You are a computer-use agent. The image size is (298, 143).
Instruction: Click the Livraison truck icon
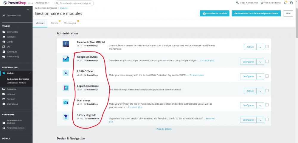(x=4, y=94)
